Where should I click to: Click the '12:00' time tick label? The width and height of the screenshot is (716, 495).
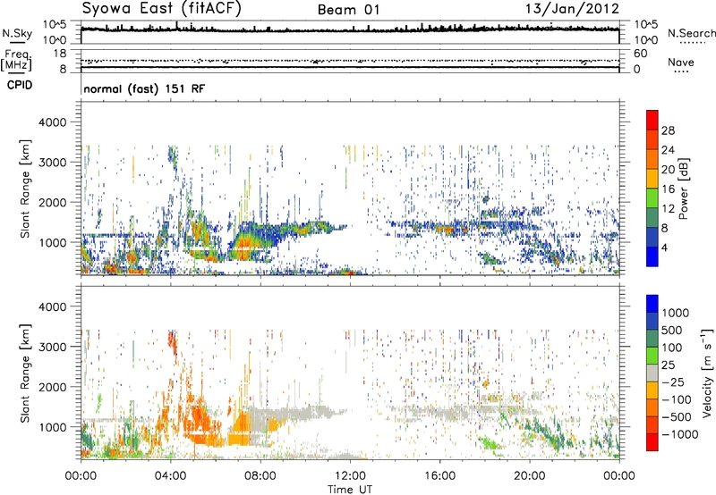click(350, 476)
